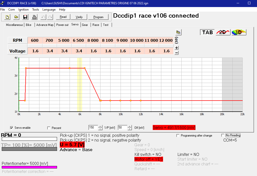This screenshot has height=176, width=257.
Task: Switch to the 3D chart view
Action: [x=239, y=32]
